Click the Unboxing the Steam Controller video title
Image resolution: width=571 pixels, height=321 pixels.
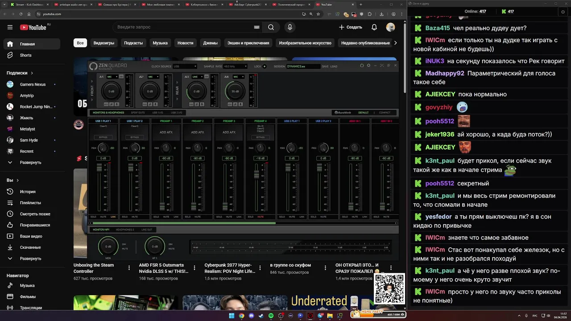(x=94, y=268)
